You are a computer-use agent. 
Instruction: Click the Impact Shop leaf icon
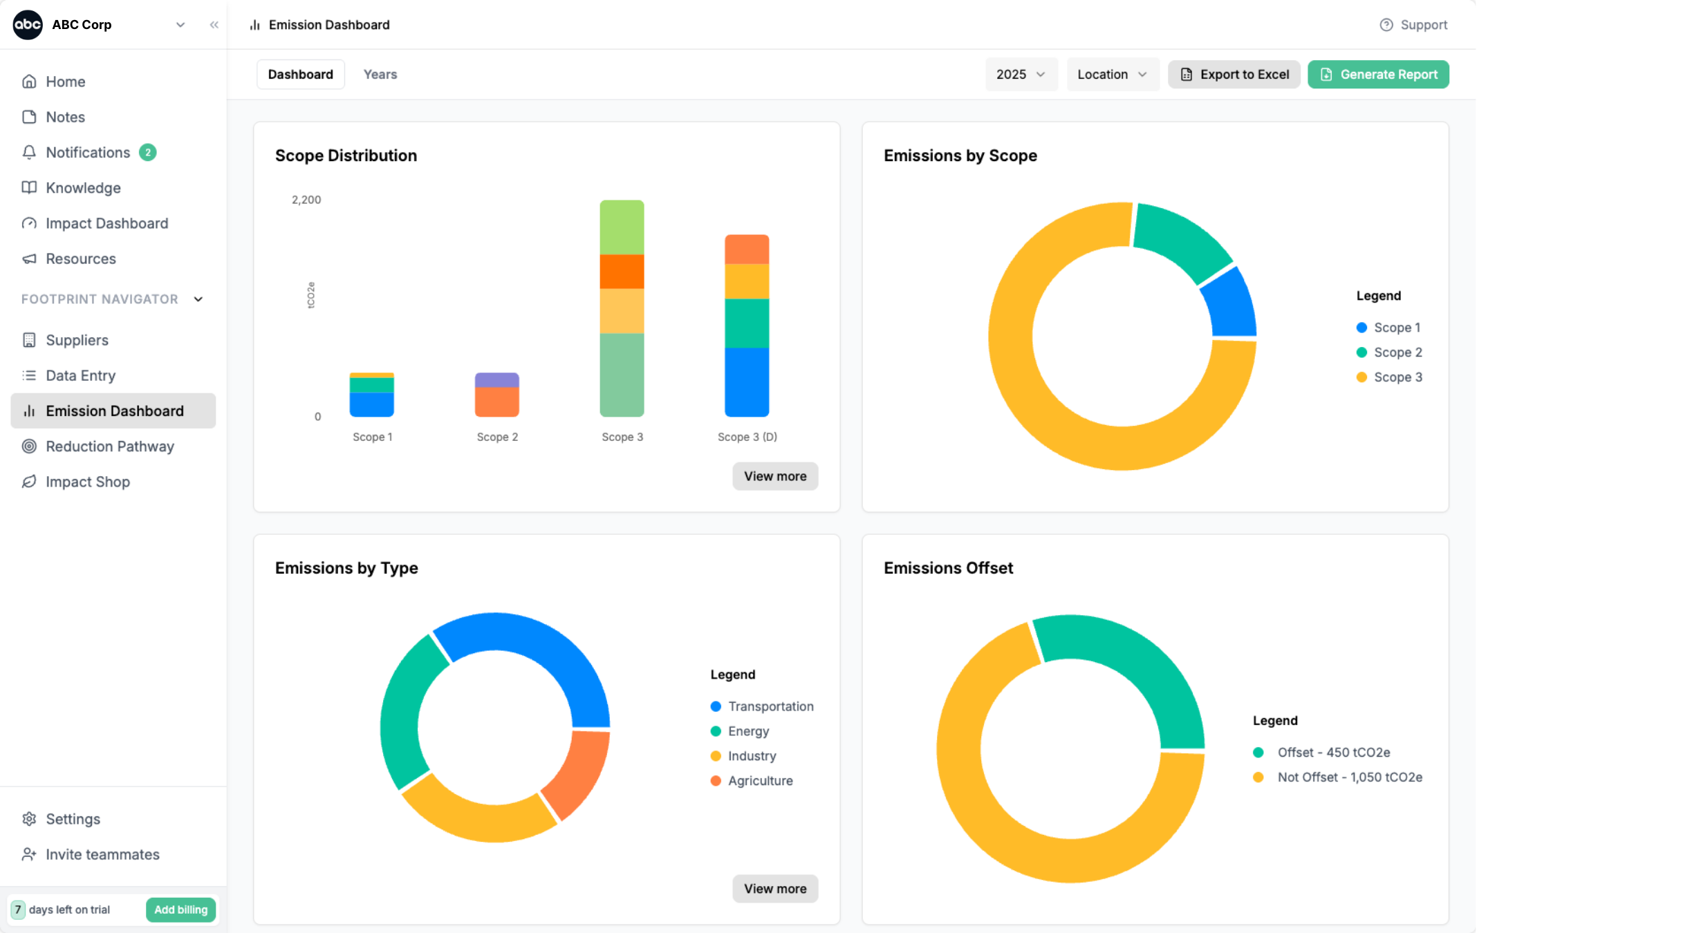pos(29,482)
